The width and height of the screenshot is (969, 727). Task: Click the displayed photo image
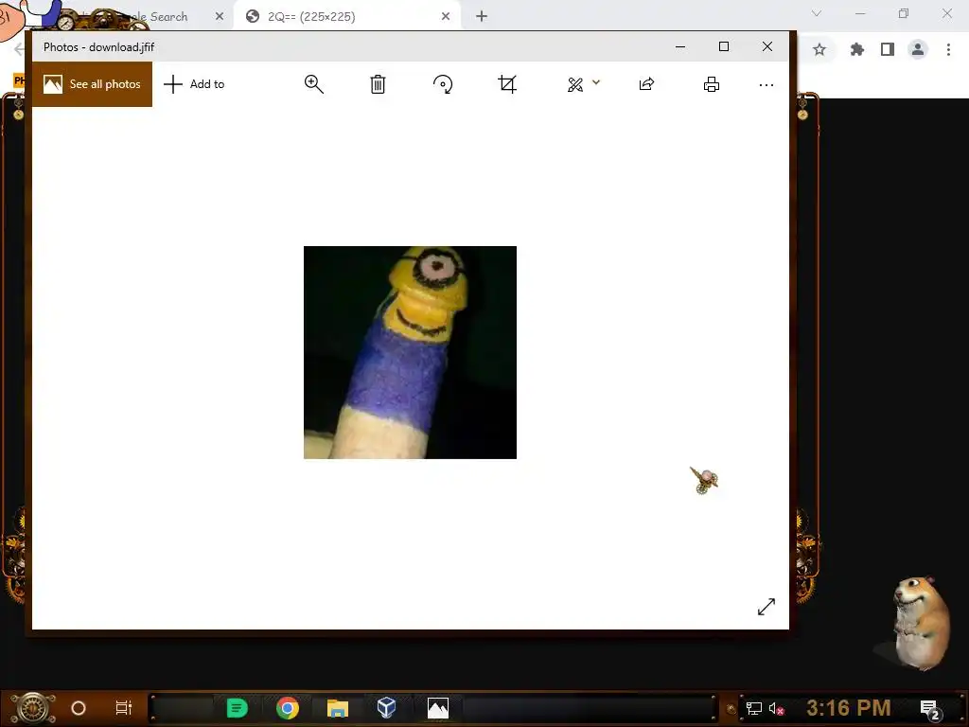tap(410, 352)
